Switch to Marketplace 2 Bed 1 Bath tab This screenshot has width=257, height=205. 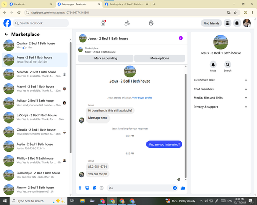[126, 4]
